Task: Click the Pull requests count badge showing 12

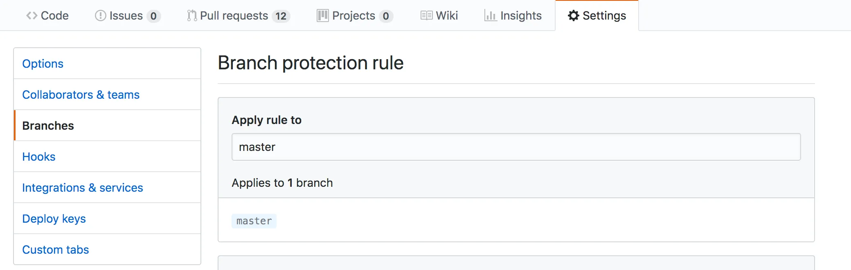Action: coord(281,16)
